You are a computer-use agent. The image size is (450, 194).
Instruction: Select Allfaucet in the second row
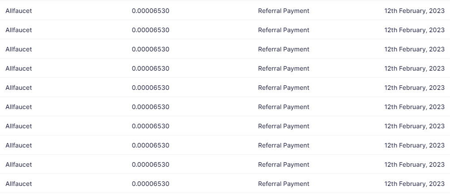coord(19,30)
